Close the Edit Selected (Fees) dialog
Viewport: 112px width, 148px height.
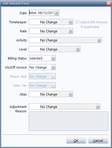109,3
